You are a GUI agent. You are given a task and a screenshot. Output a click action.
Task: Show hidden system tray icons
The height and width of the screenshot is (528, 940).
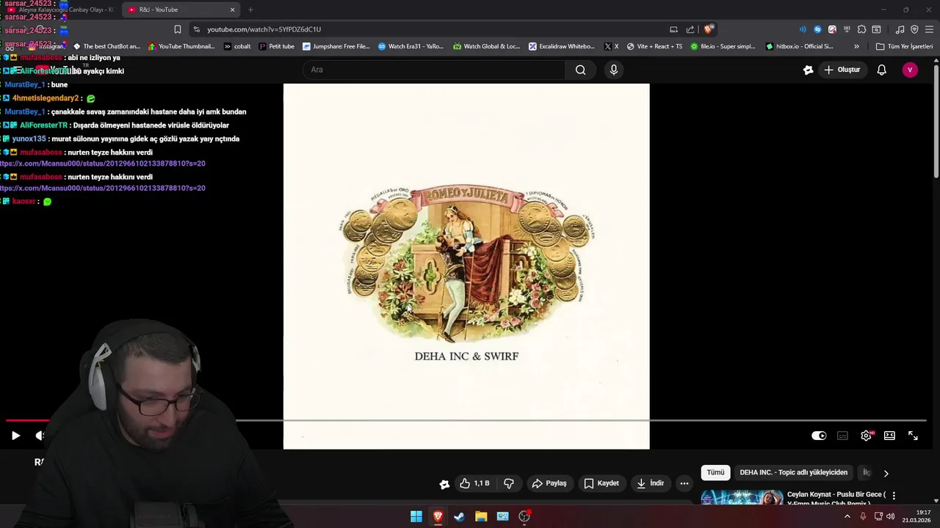pyautogui.click(x=847, y=516)
